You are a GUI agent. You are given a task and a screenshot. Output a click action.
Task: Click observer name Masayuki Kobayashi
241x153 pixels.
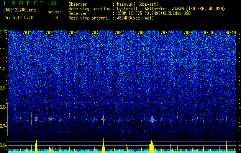pos(137,5)
